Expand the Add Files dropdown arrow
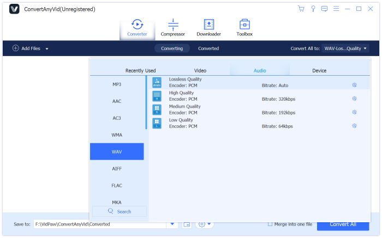Viewport: 382px width, 238px height. point(47,48)
